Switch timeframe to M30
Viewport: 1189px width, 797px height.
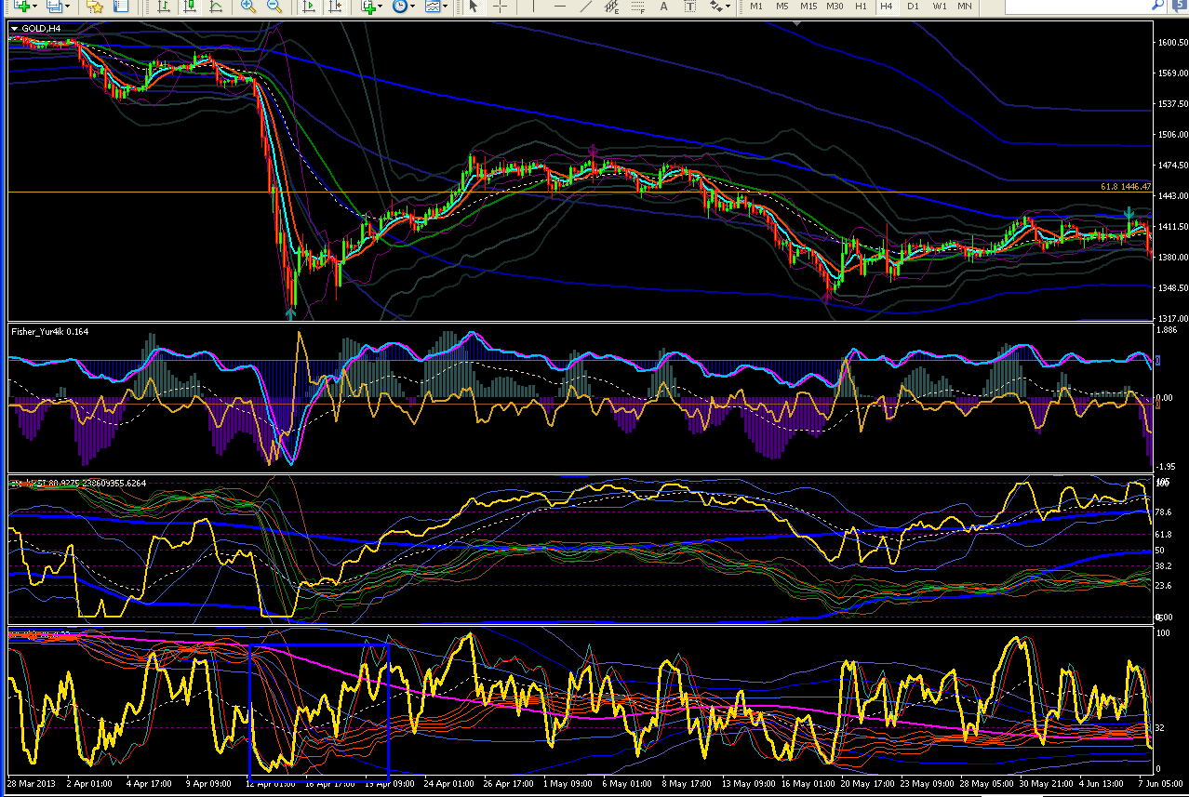tap(835, 7)
